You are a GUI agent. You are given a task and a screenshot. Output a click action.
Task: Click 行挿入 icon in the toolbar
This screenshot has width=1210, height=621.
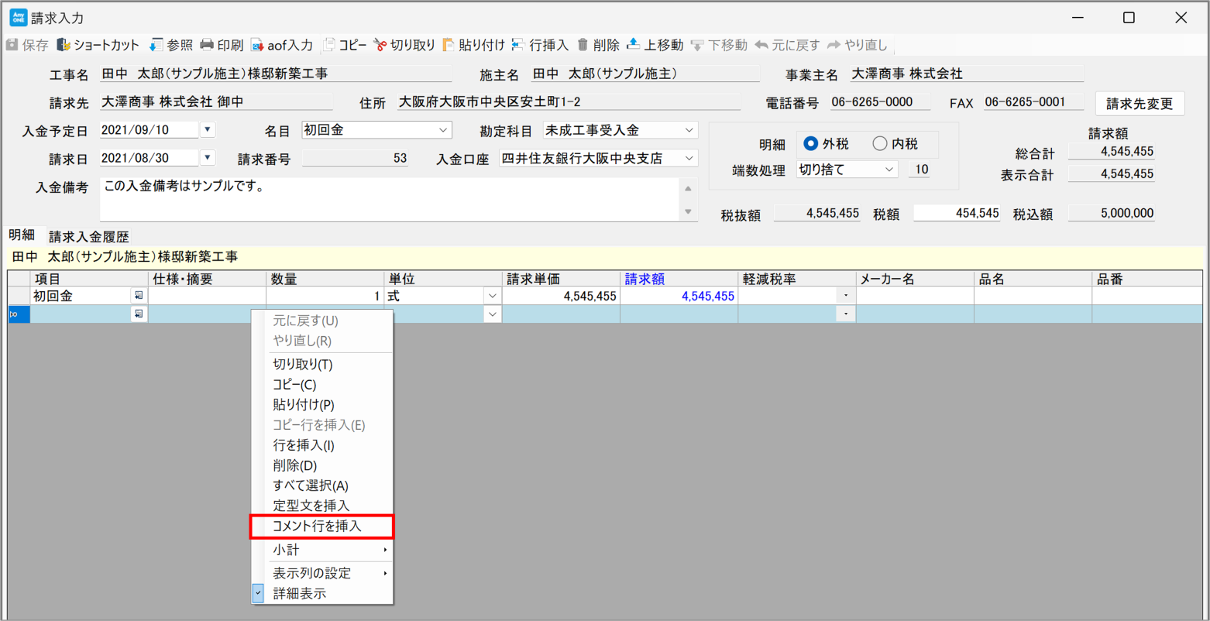pyautogui.click(x=517, y=45)
